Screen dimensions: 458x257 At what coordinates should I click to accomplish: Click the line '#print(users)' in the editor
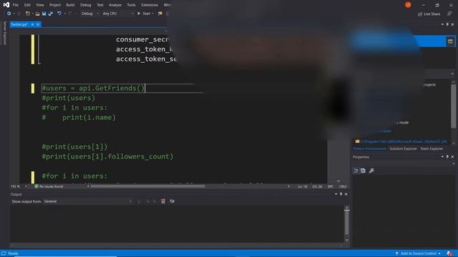[69, 99]
